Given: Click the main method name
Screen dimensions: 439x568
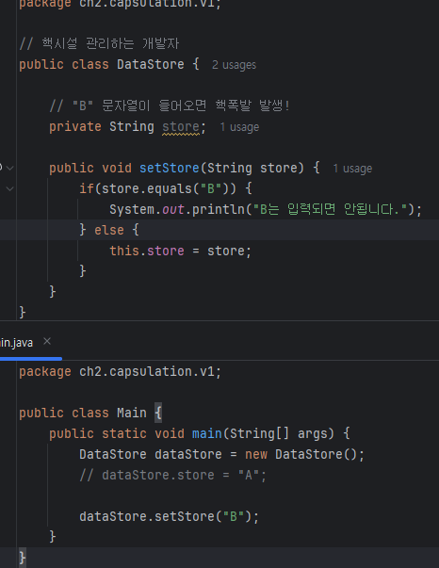Looking at the screenshot, I should click(207, 433).
